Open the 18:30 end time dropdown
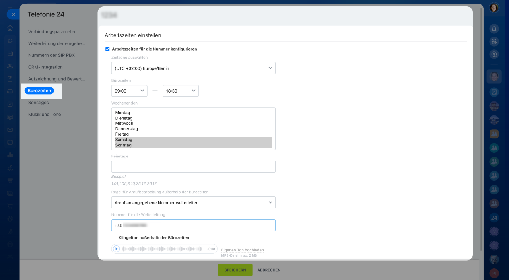 181,91
